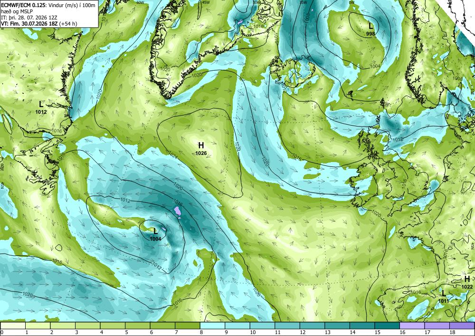Click the legend number 18
Screen dimensions: 475x336
click(452, 332)
